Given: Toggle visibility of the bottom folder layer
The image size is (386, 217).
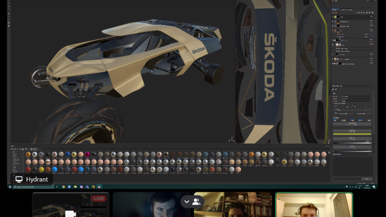Looking at the screenshot, I should [x=332, y=64].
